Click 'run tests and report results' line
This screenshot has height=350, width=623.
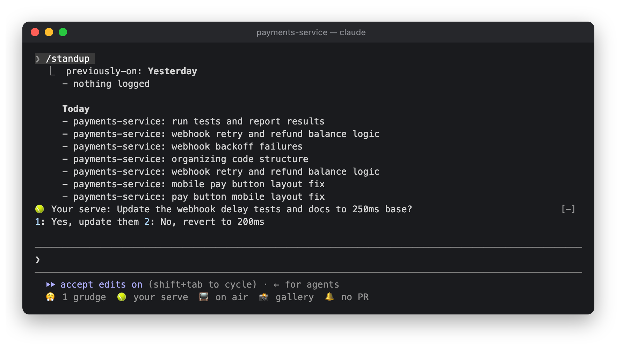pyautogui.click(x=193, y=121)
